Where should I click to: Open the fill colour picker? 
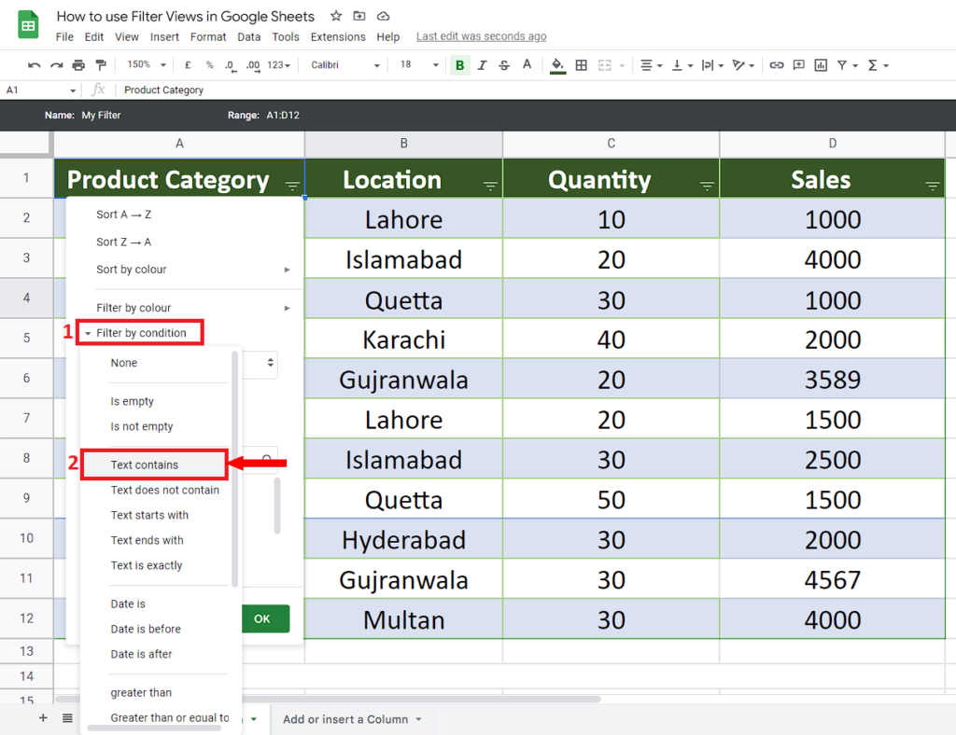pos(557,65)
